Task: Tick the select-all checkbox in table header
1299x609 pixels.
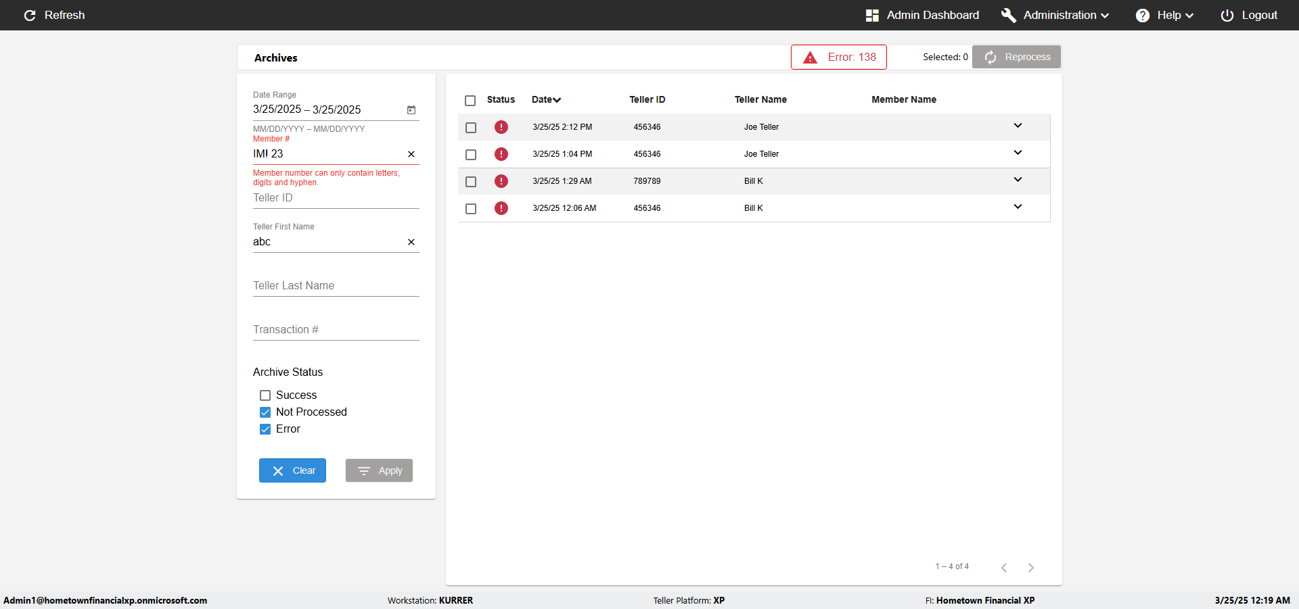Action: (470, 101)
